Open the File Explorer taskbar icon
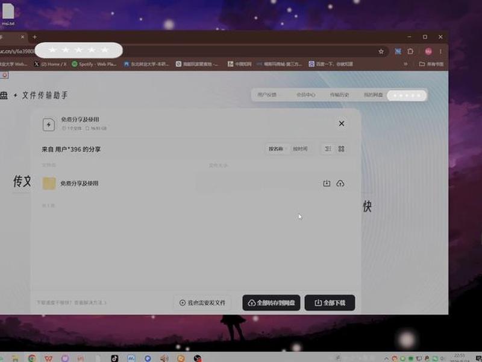482x362 pixels. [x=15, y=358]
